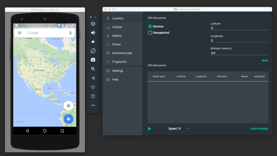
Task: Take a screenshot with the camera icon
Action: [x=93, y=60]
